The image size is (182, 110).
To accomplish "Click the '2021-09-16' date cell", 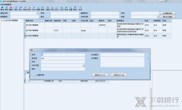I will [x=102, y=81].
